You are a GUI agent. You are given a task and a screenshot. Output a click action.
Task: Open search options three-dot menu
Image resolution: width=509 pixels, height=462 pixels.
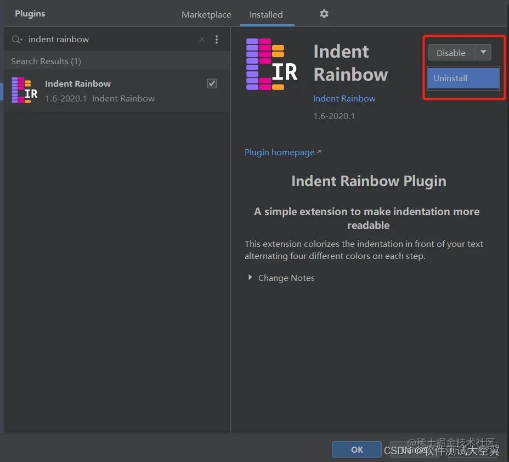coord(217,40)
